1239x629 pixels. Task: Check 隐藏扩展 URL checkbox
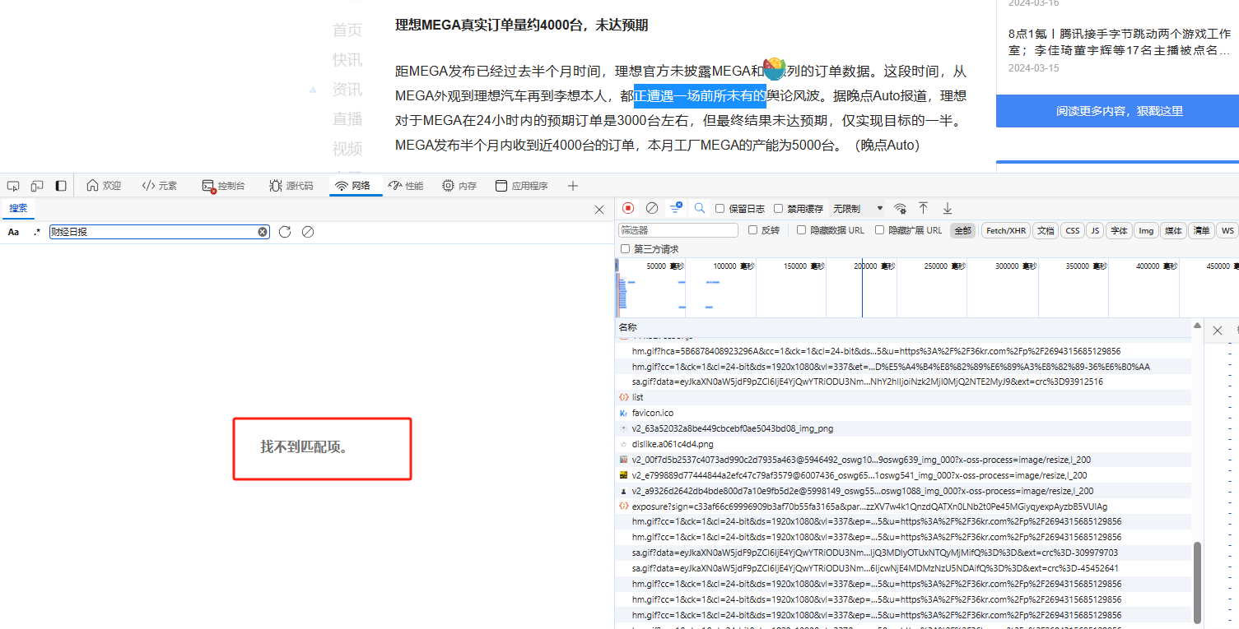coord(880,230)
